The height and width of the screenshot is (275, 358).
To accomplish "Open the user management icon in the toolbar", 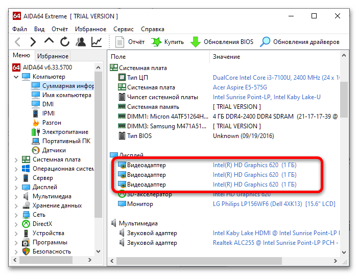I will click(x=81, y=42).
